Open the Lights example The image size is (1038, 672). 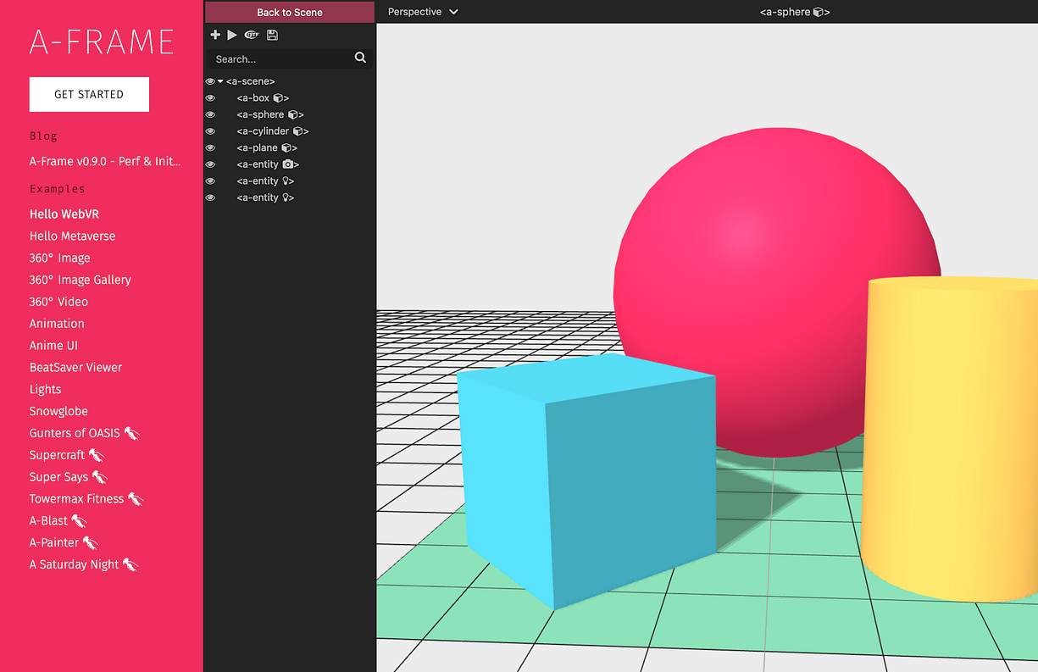tap(45, 390)
